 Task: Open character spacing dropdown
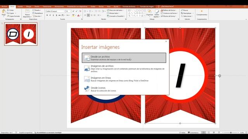[63, 15]
